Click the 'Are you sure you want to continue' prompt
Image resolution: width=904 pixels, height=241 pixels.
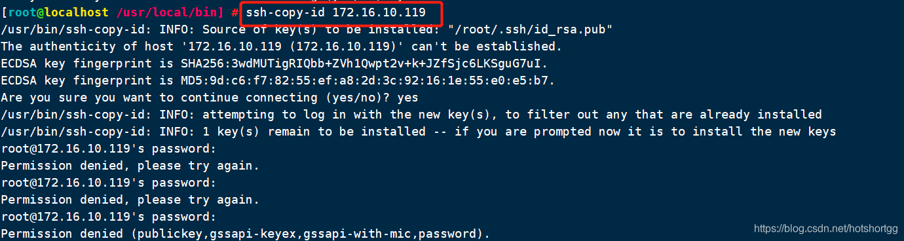pyautogui.click(x=197, y=98)
